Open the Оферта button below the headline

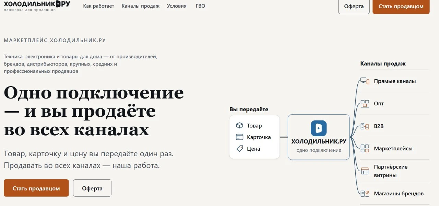pos(92,188)
